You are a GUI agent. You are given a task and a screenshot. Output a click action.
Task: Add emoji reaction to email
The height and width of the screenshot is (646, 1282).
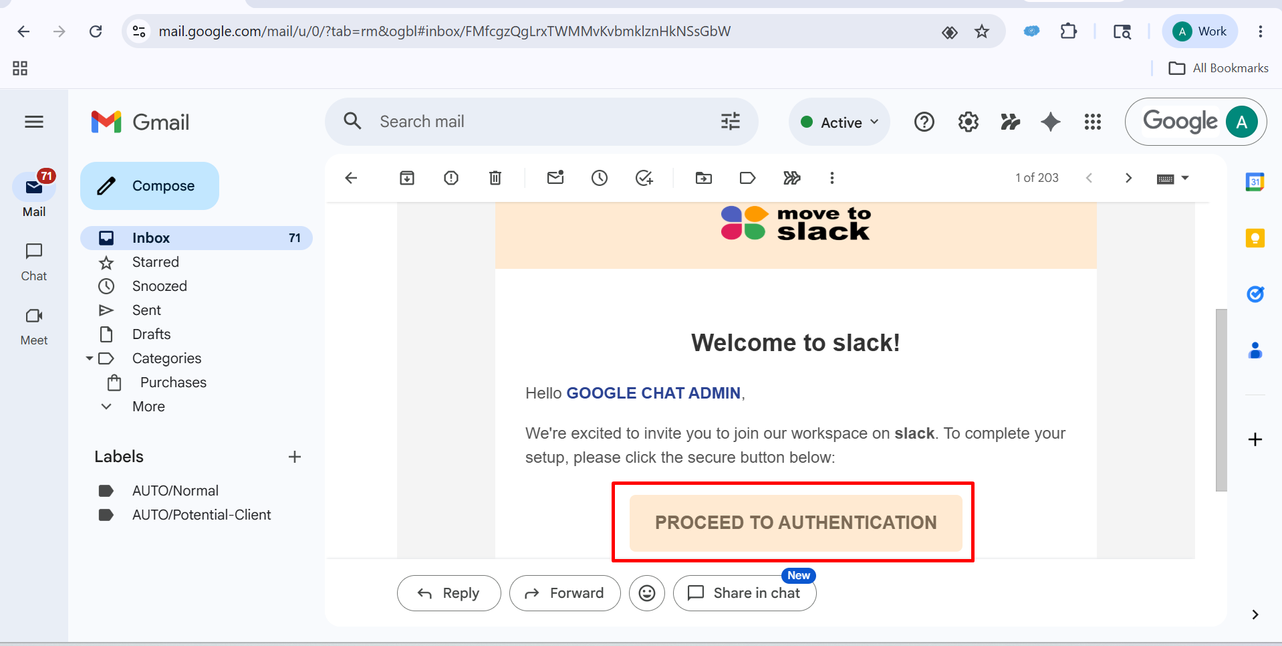click(647, 593)
